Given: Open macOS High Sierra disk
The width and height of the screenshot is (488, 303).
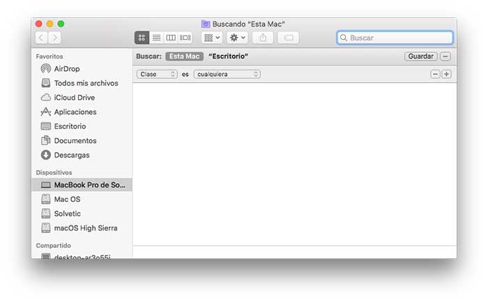Looking at the screenshot, I should (x=82, y=228).
